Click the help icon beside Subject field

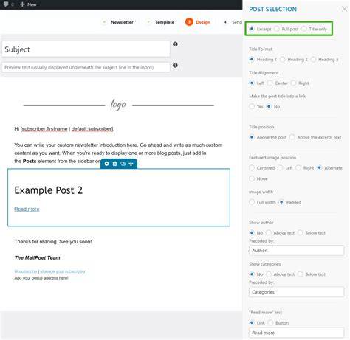tap(175, 44)
